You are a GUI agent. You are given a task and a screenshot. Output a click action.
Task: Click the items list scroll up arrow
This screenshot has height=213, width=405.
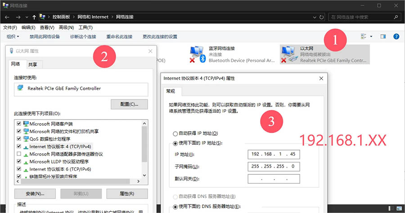point(144,123)
